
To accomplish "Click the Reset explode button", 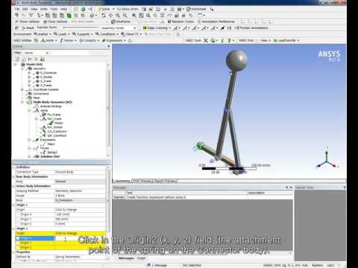I will 28,28.
